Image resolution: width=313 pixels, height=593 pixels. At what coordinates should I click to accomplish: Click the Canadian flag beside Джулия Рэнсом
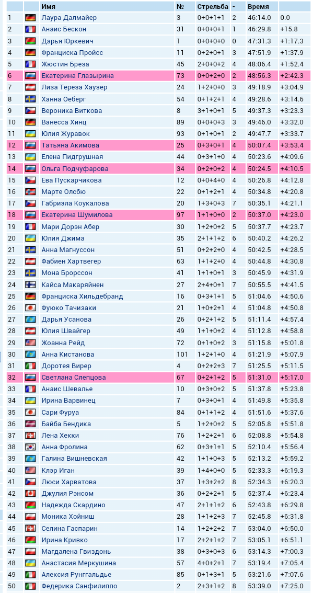click(x=30, y=494)
